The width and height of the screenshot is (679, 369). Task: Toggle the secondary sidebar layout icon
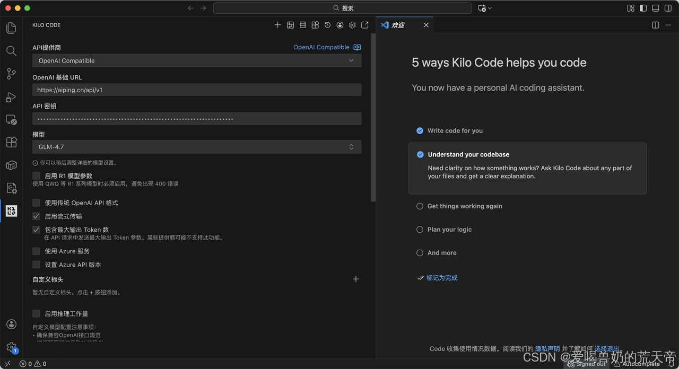click(x=668, y=8)
